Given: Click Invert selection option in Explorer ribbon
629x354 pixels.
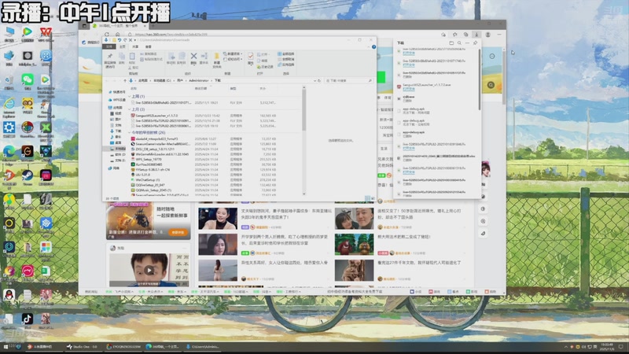Looking at the screenshot, I should pyautogui.click(x=285, y=65).
